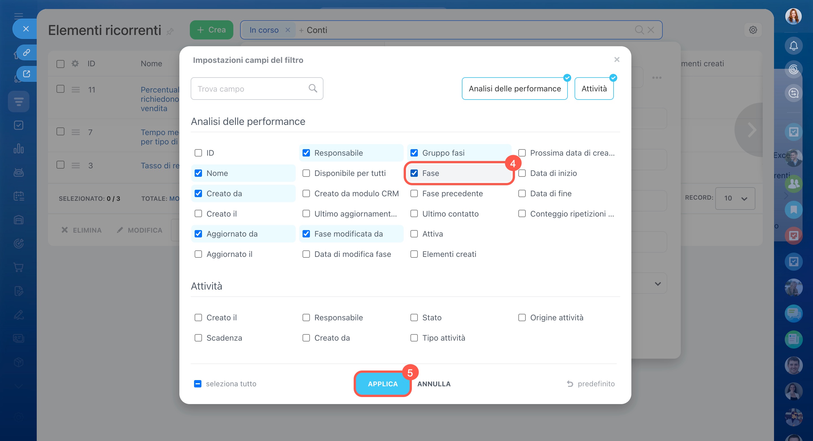Image resolution: width=813 pixels, height=441 pixels.
Task: Open the shopping cart sidebar icon
Action: [19, 267]
